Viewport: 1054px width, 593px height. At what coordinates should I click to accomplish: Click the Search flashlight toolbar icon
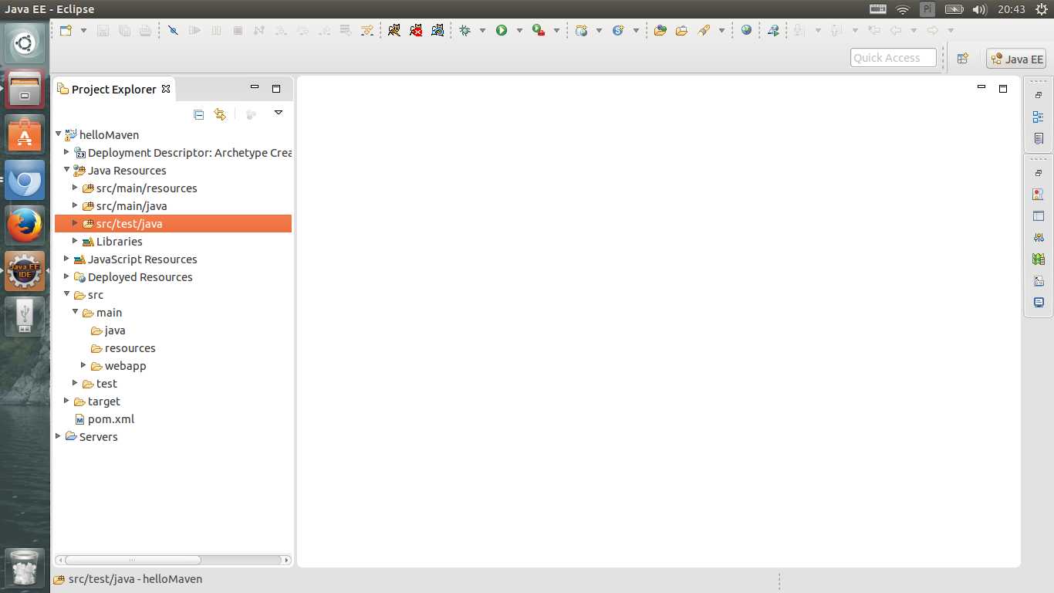(704, 30)
